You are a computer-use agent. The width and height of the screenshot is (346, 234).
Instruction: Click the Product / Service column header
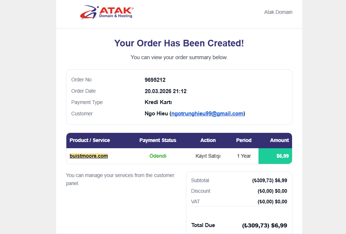click(90, 140)
